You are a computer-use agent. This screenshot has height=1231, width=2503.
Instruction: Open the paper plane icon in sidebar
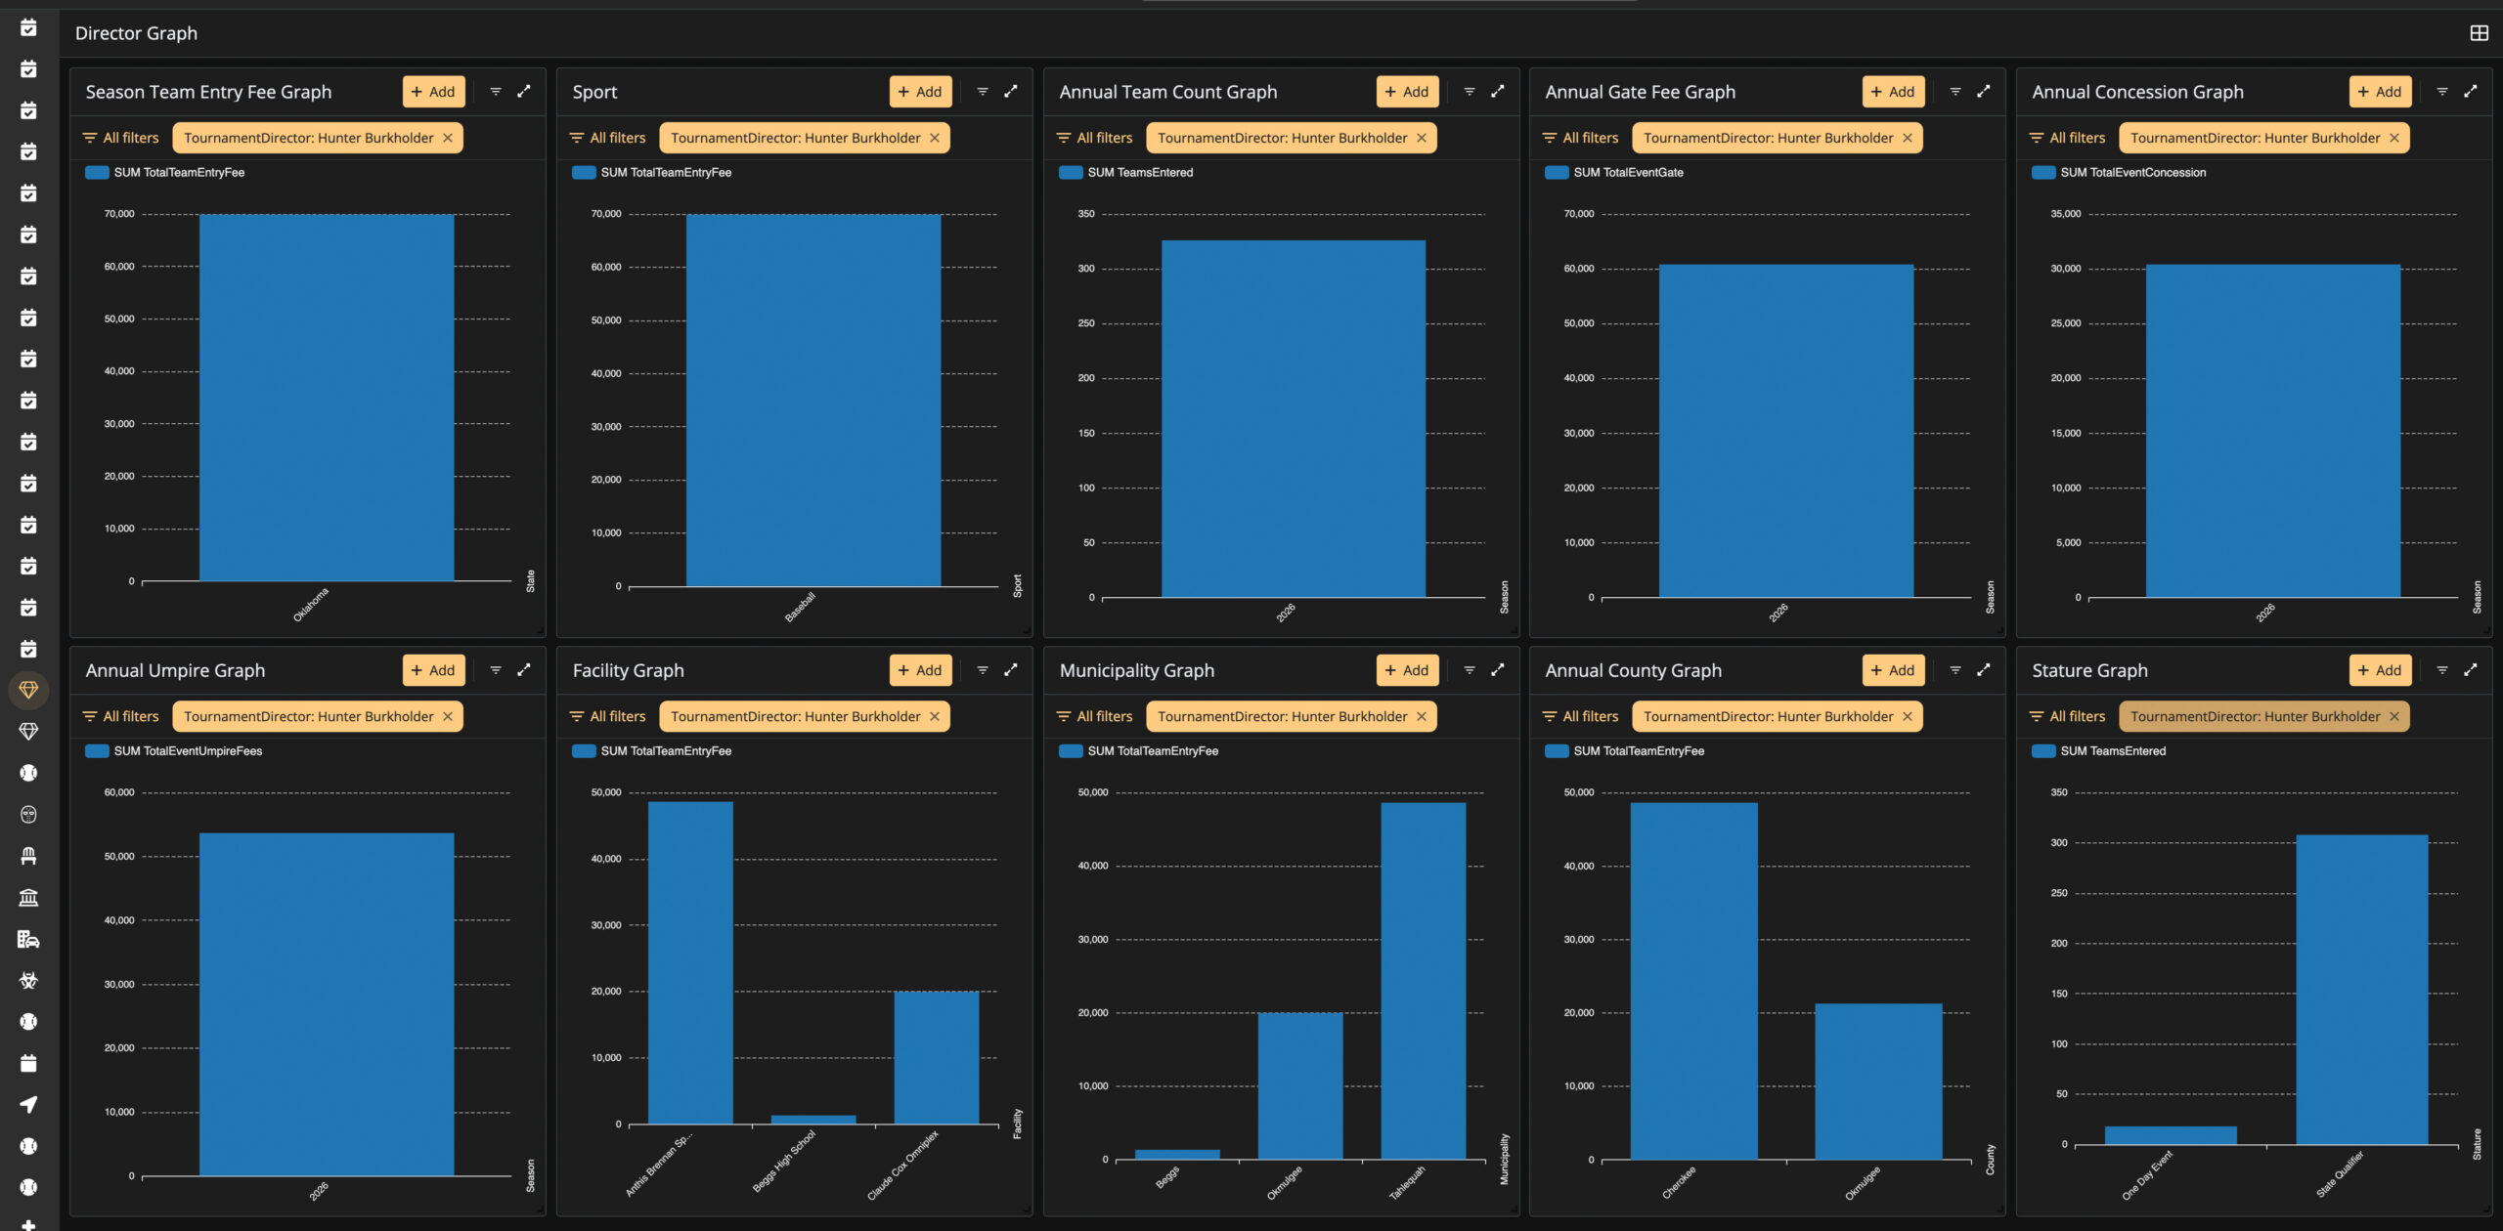28,1104
